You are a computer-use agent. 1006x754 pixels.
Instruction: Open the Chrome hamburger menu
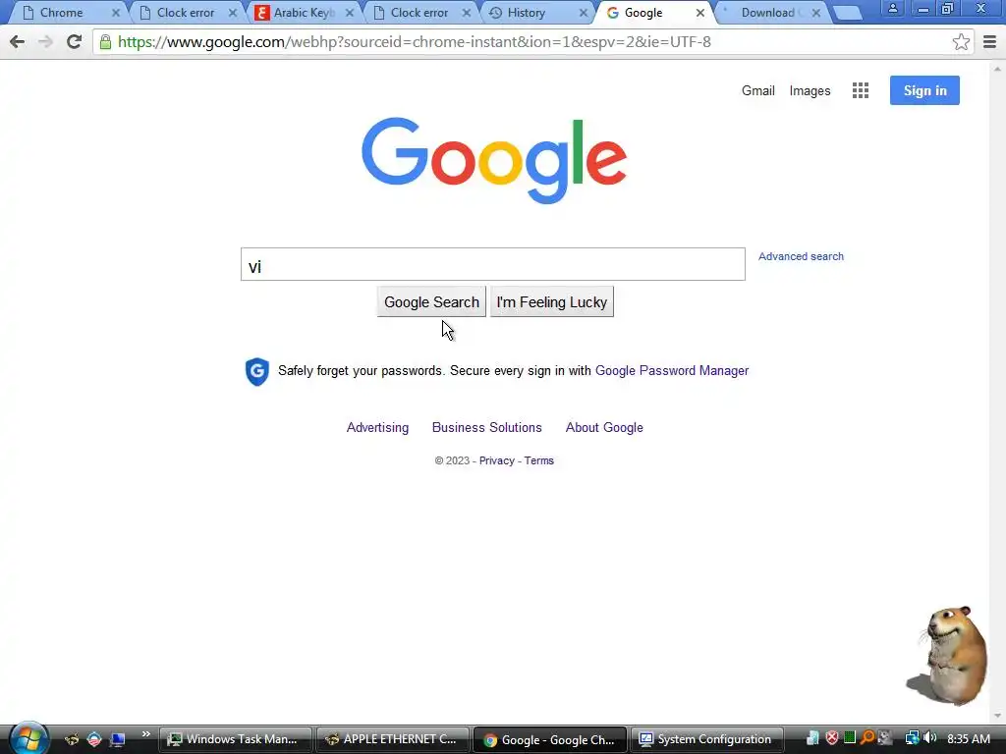[x=990, y=42]
